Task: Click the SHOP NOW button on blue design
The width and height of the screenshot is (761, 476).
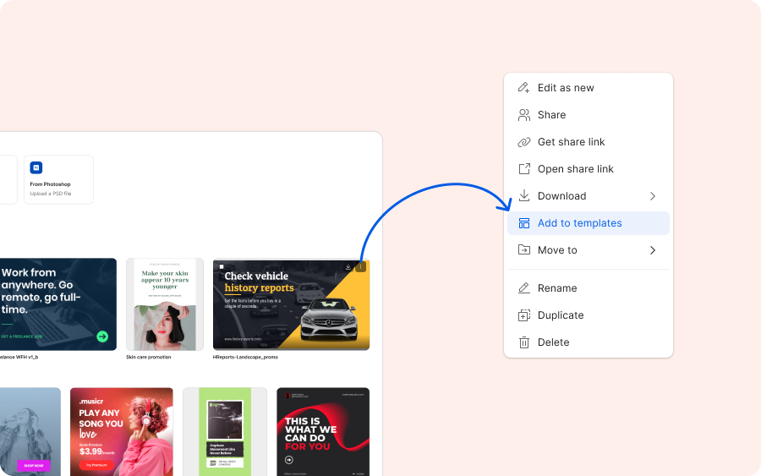Action: click(34, 465)
